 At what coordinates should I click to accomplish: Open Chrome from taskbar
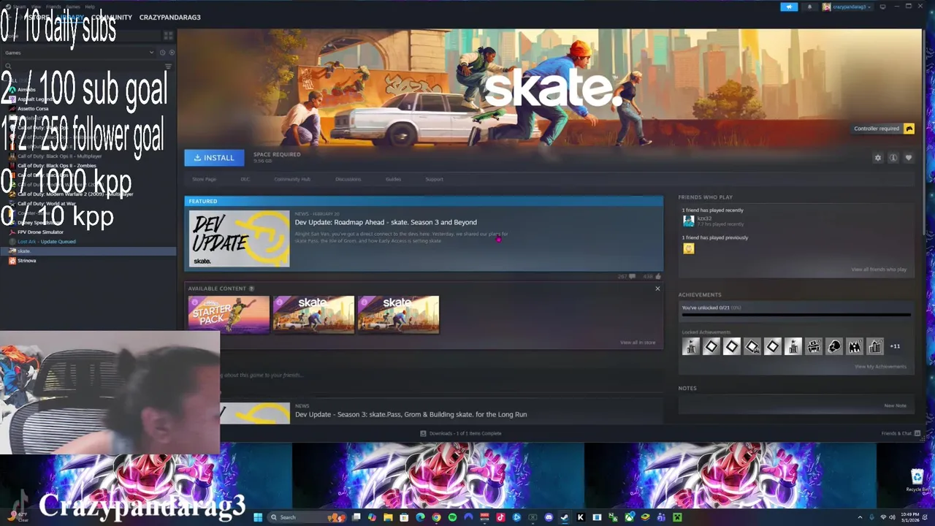[436, 517]
